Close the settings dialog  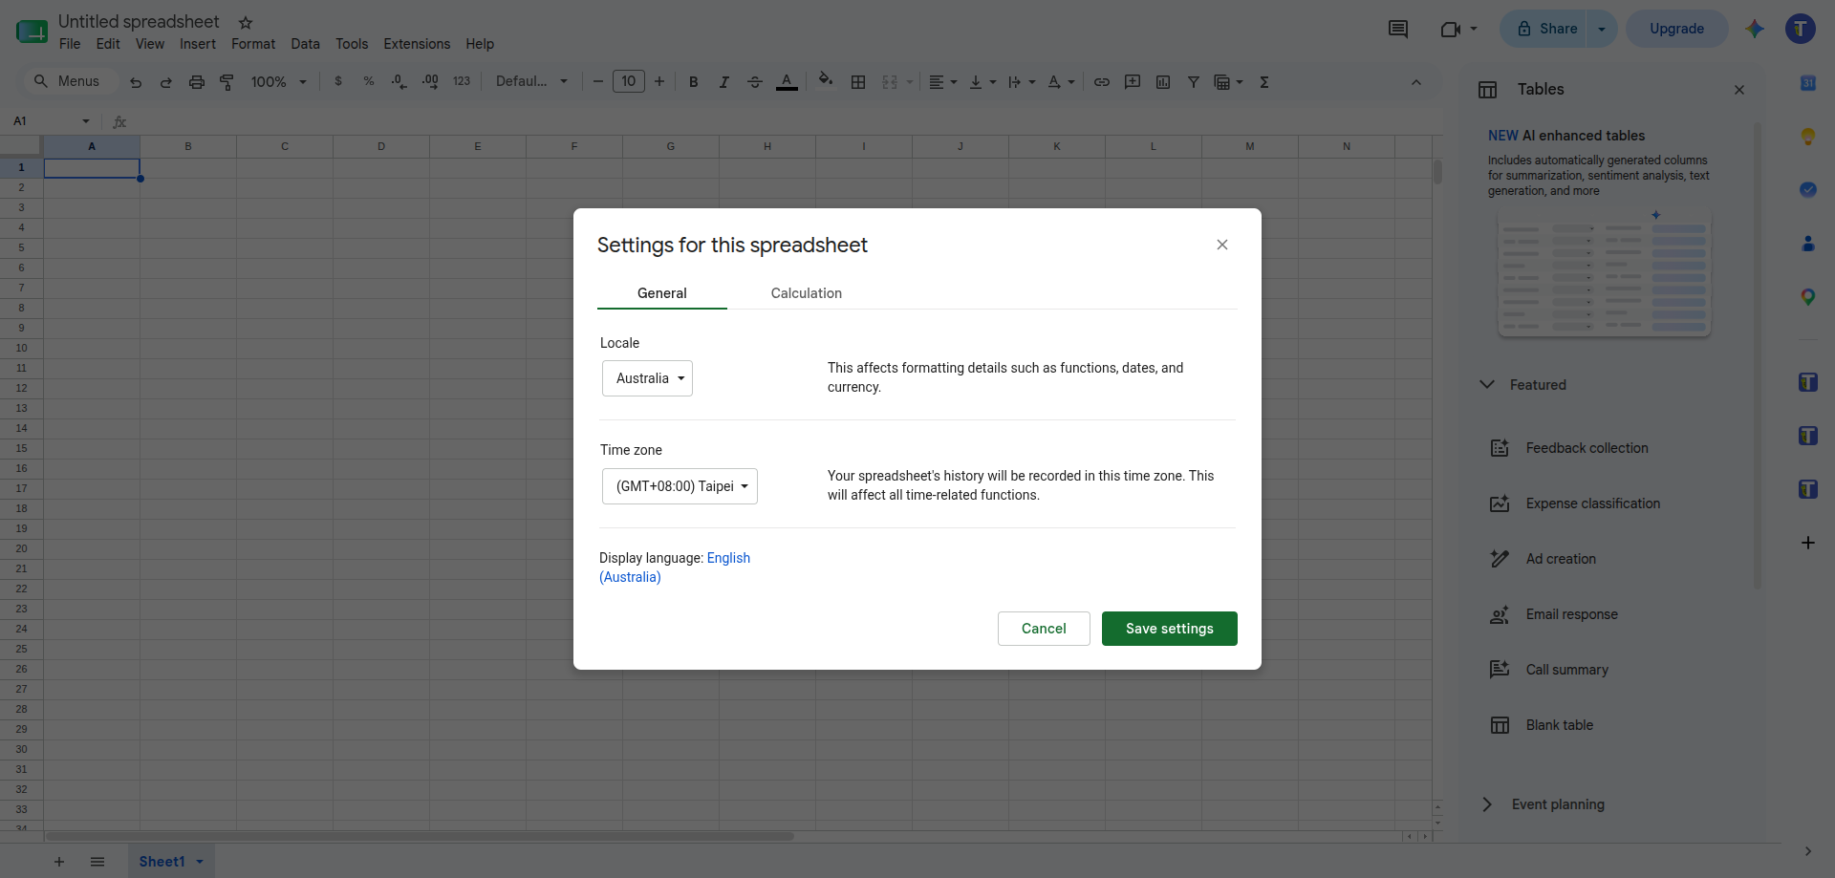(x=1222, y=245)
